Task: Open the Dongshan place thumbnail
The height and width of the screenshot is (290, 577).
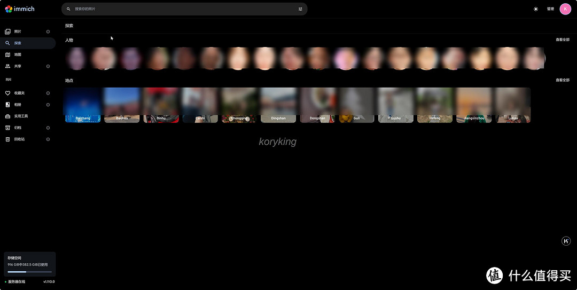Action: (317, 105)
